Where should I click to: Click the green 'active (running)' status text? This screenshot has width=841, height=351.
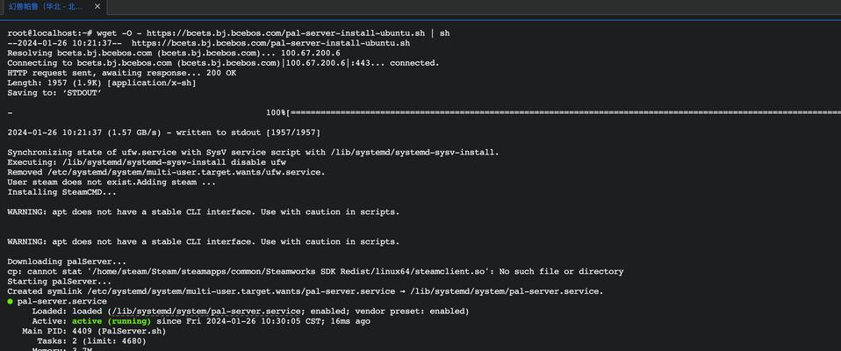111,321
